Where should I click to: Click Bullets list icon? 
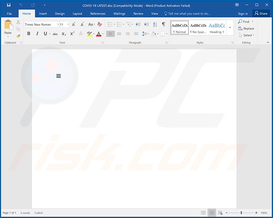pyautogui.click(x=110, y=25)
